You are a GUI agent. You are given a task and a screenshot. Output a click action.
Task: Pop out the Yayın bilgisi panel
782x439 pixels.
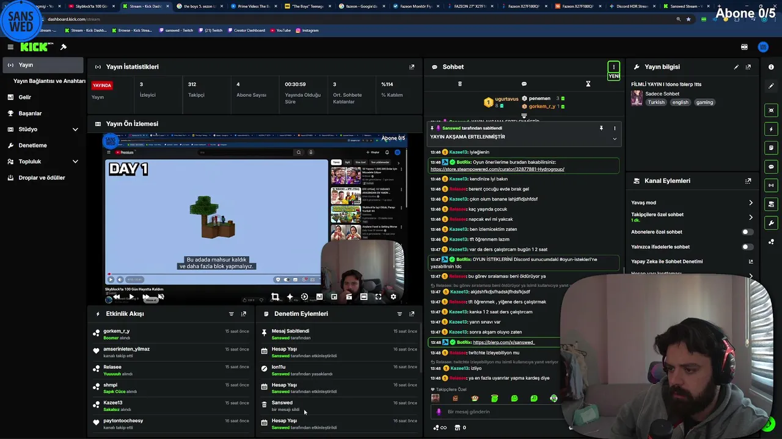coord(748,67)
